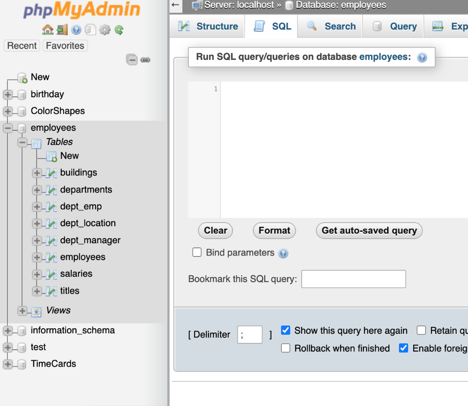The width and height of the screenshot is (468, 406).
Task: Click the Get auto-saved query button
Action: click(x=369, y=230)
